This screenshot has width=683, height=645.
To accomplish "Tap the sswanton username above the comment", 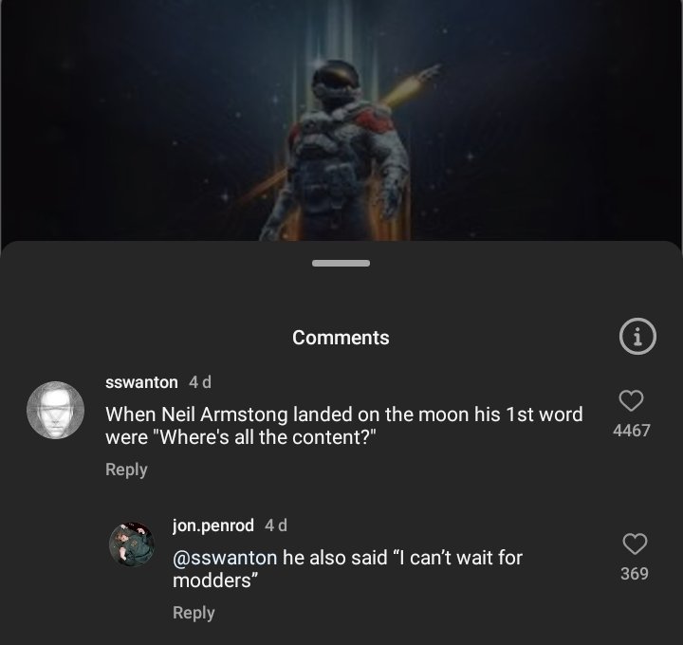I will 141,381.
